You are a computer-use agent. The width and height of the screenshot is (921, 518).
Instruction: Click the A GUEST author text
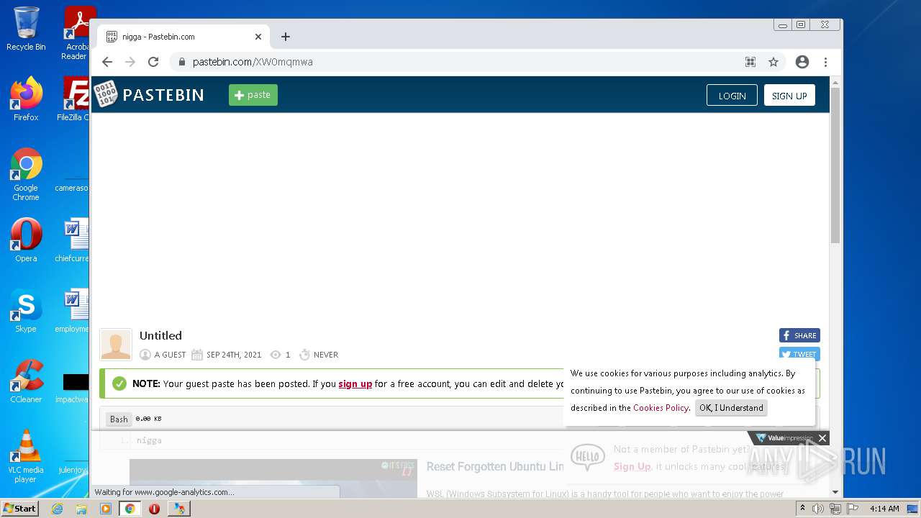[170, 355]
